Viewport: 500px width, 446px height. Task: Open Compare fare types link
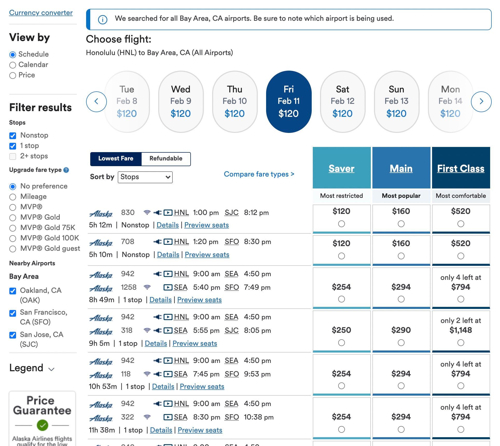click(x=259, y=174)
